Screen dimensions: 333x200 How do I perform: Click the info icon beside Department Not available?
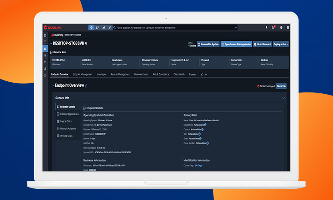(206, 125)
